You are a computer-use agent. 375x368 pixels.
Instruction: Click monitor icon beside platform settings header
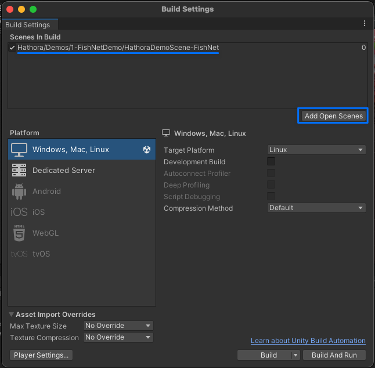166,133
